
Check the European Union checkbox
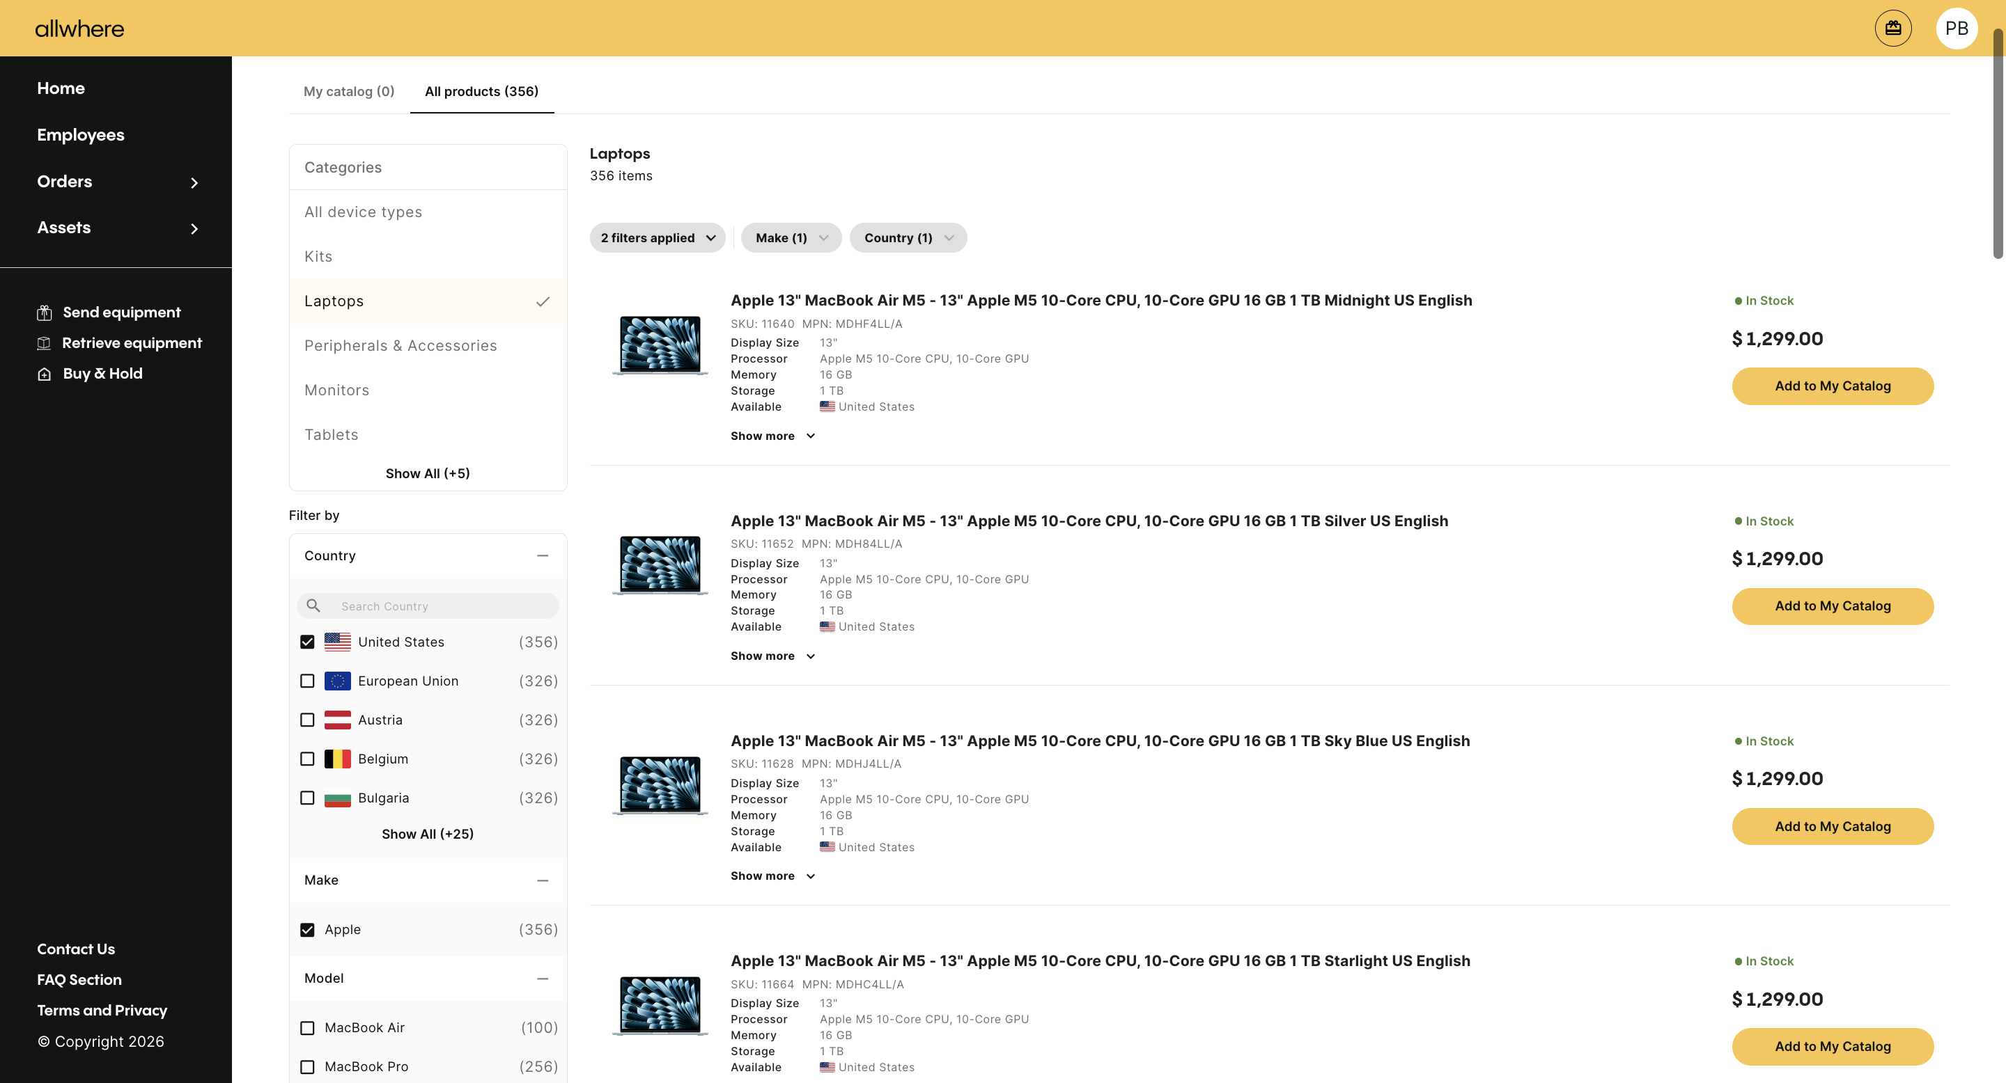point(308,681)
